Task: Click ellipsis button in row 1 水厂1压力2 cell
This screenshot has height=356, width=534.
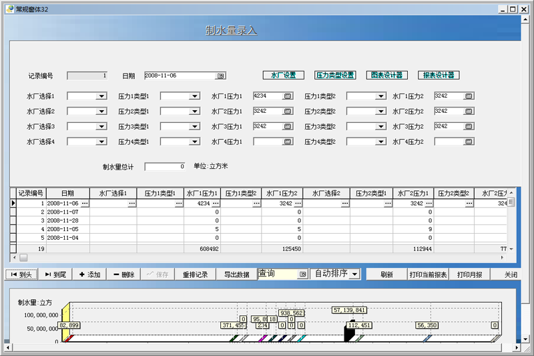Action: [298, 203]
